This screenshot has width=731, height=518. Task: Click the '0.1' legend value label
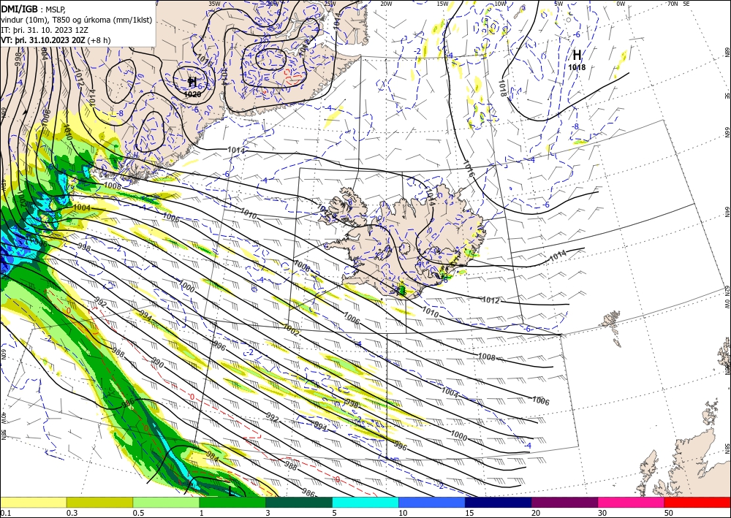point(6,513)
